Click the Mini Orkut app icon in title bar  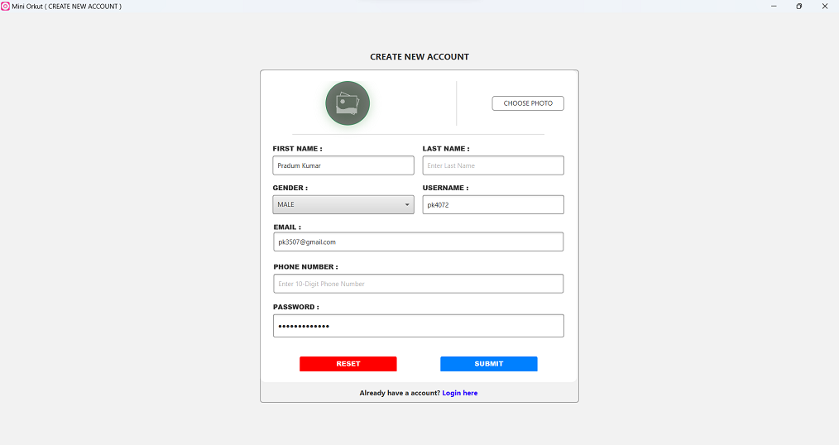pos(5,7)
